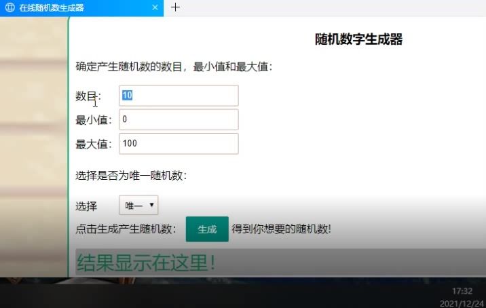Click the globe icon on the browser tab
486x308 pixels.
click(10, 7)
